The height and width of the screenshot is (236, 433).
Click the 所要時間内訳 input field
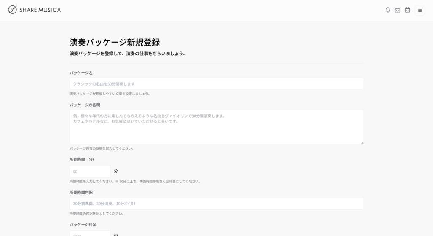point(216,204)
